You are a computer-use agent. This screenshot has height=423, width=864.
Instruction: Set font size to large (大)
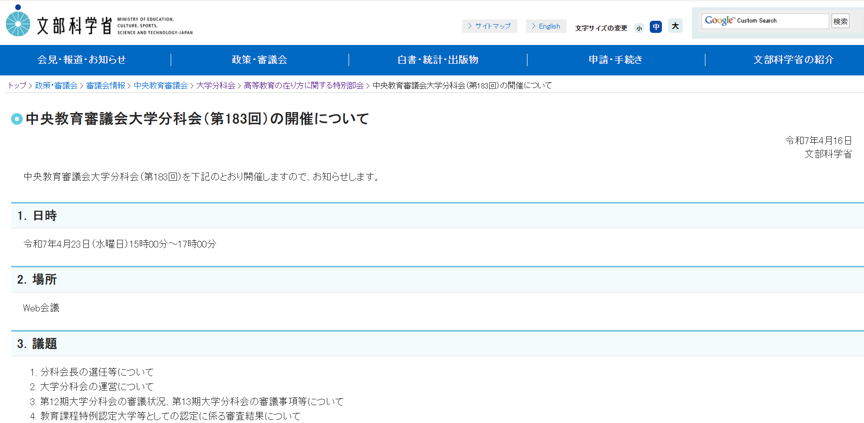click(675, 26)
